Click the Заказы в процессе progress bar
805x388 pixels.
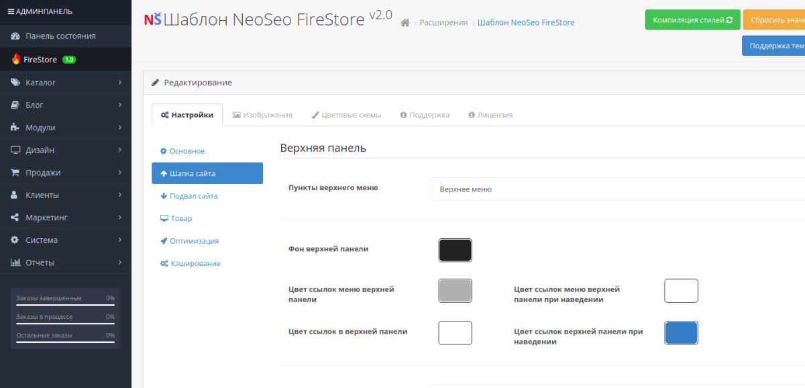(66, 324)
